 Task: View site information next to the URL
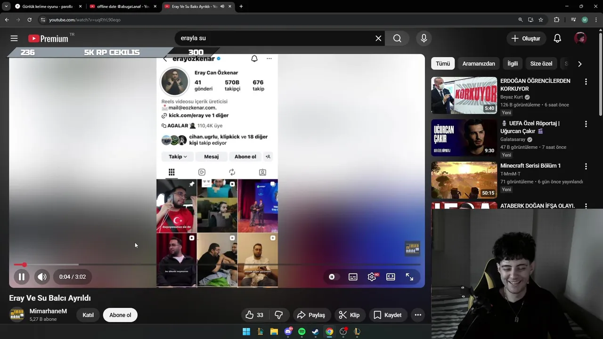(43, 20)
